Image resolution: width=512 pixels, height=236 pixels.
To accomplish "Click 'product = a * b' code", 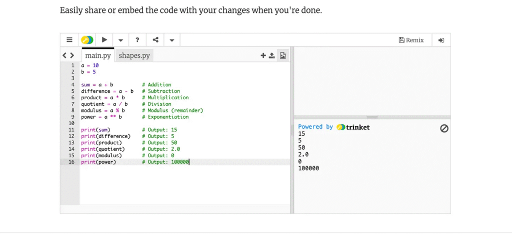I will point(103,97).
